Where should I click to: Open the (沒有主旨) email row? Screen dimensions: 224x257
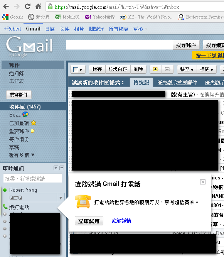coord(146,95)
